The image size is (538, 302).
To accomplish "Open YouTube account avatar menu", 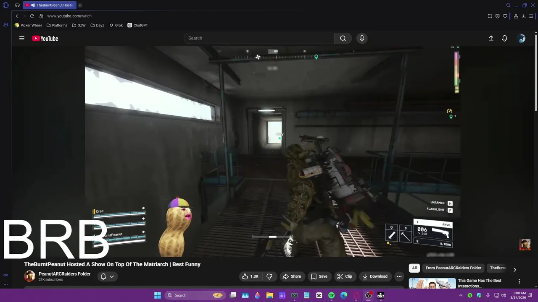I will click(522, 38).
